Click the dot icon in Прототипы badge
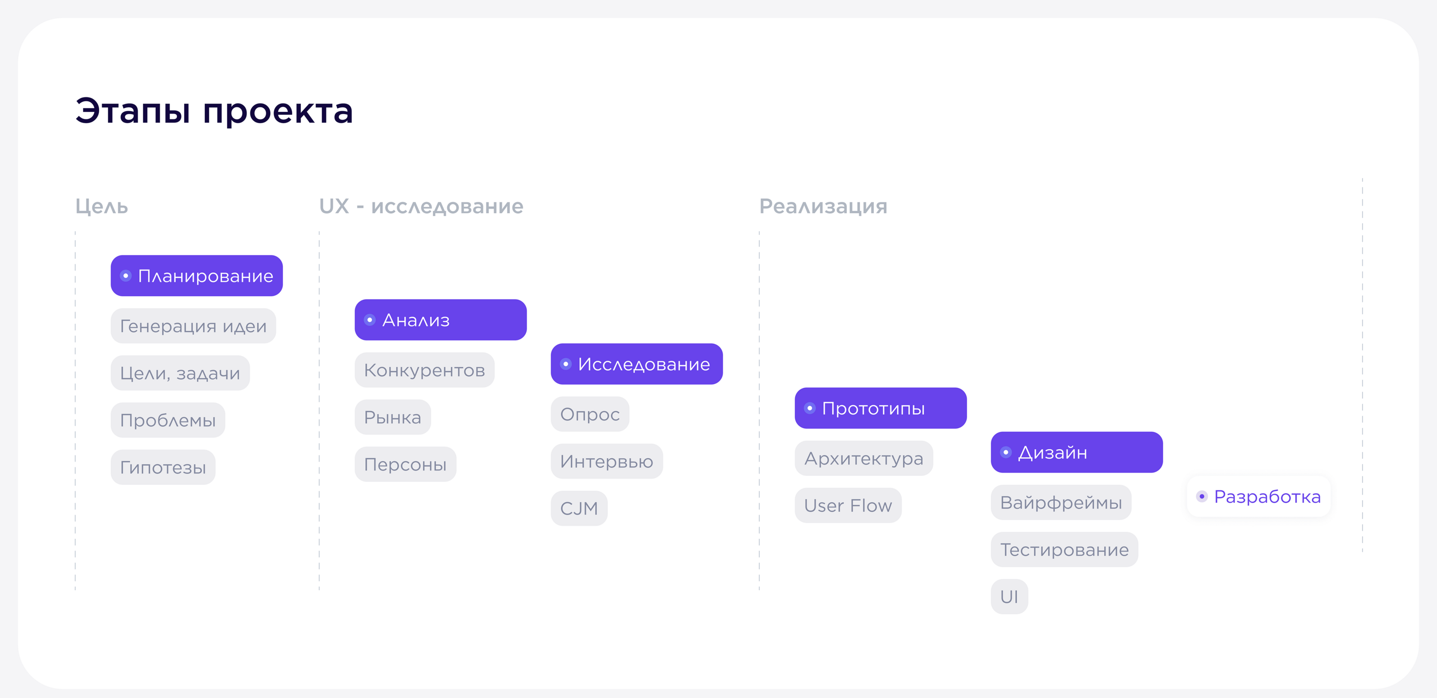The width and height of the screenshot is (1437, 698). [x=810, y=408]
